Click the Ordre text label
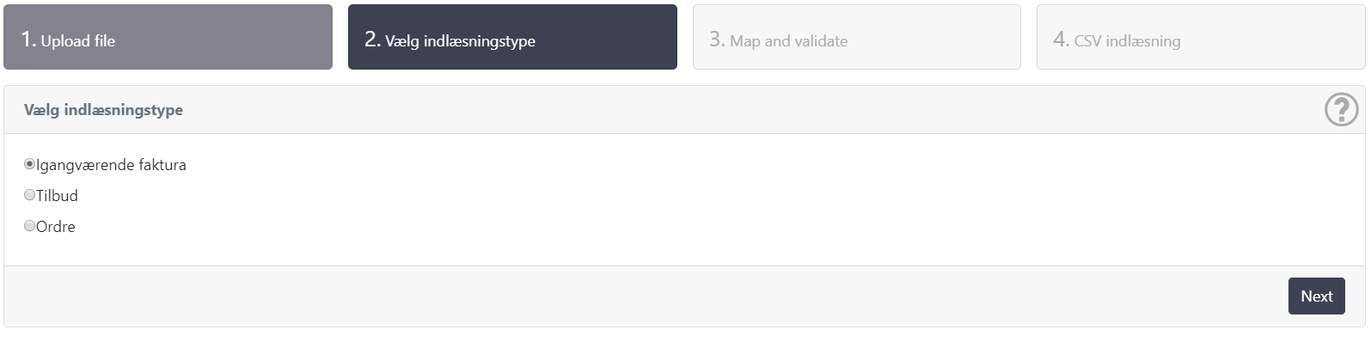Image resolution: width=1371 pixels, height=348 pixels. pyautogui.click(x=56, y=227)
